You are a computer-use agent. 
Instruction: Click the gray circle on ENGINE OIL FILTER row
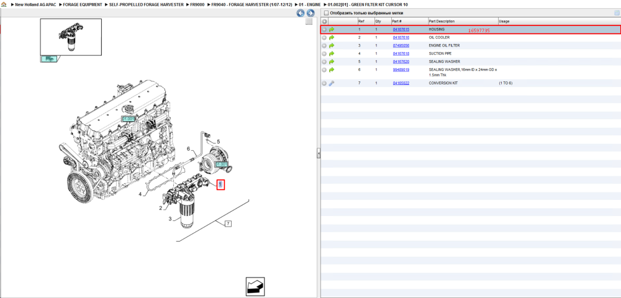[x=324, y=45]
